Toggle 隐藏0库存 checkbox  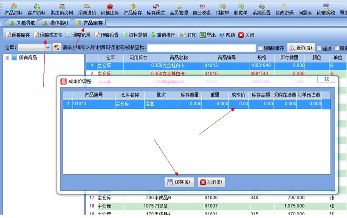coord(261,48)
